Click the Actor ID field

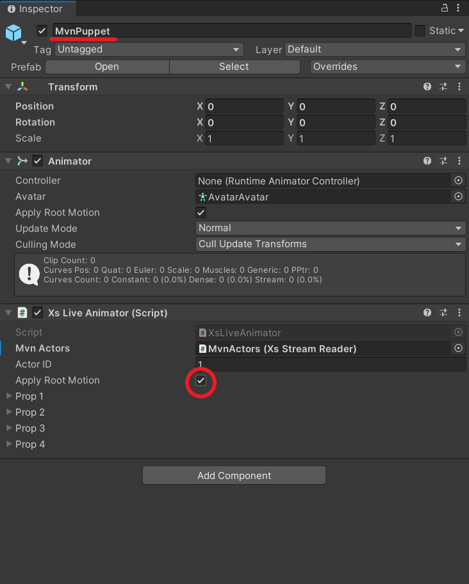(x=331, y=364)
